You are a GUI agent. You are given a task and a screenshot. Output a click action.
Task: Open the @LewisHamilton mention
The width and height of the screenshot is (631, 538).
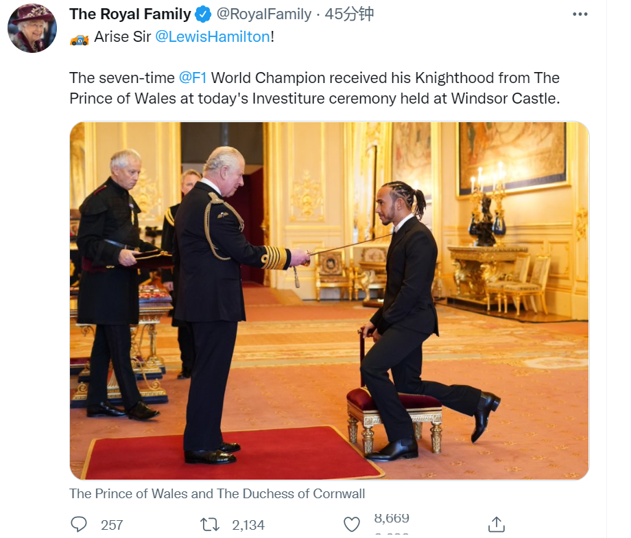click(x=213, y=37)
